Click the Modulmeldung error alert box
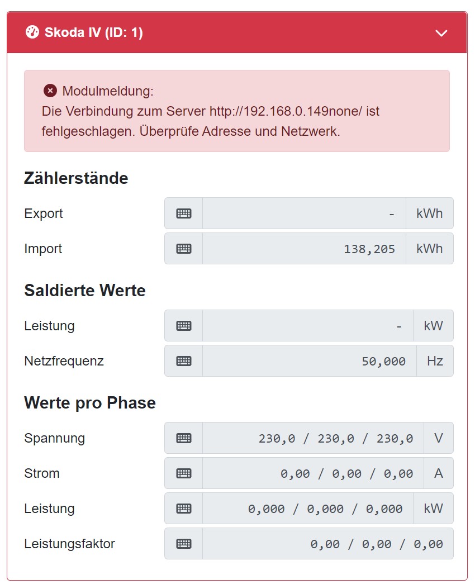 point(236,111)
